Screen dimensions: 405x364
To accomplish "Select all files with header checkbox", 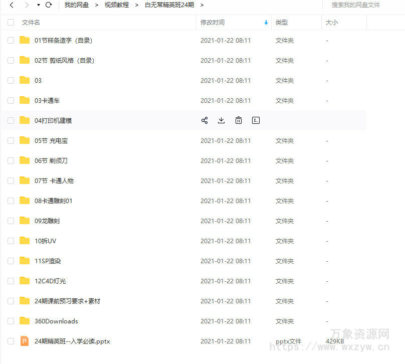I will (11, 22).
